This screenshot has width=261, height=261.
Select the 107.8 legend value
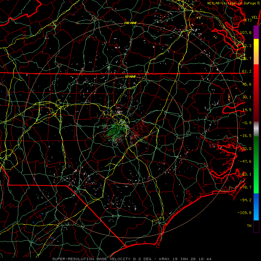pos(246,32)
